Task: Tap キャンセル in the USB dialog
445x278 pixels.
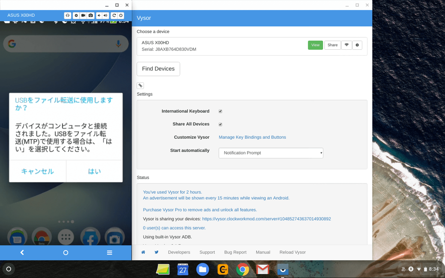Action: [x=37, y=171]
